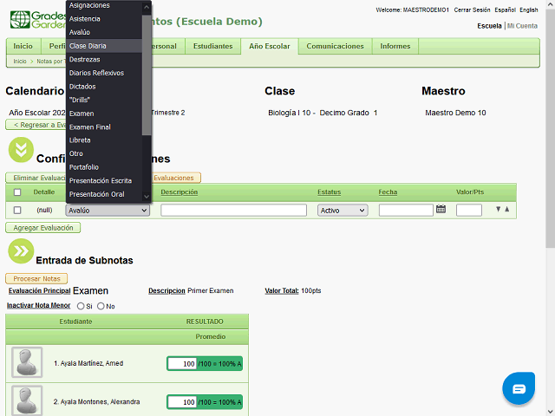555x416 pixels.
Task: Open the Activo status dropdown
Action: point(342,210)
